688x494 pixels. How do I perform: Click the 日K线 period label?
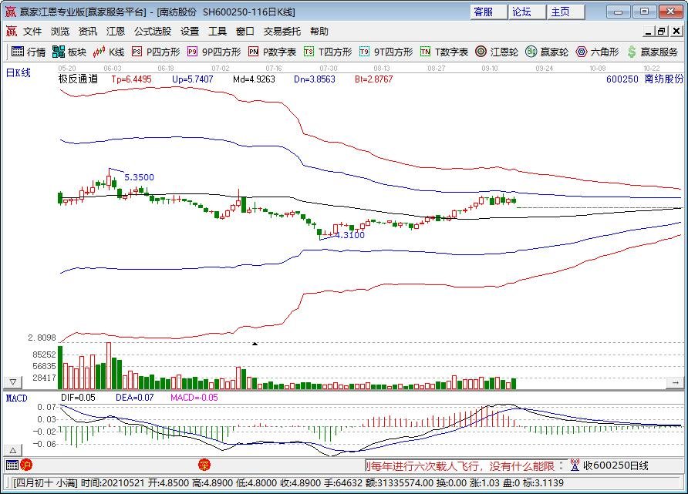[x=18, y=72]
